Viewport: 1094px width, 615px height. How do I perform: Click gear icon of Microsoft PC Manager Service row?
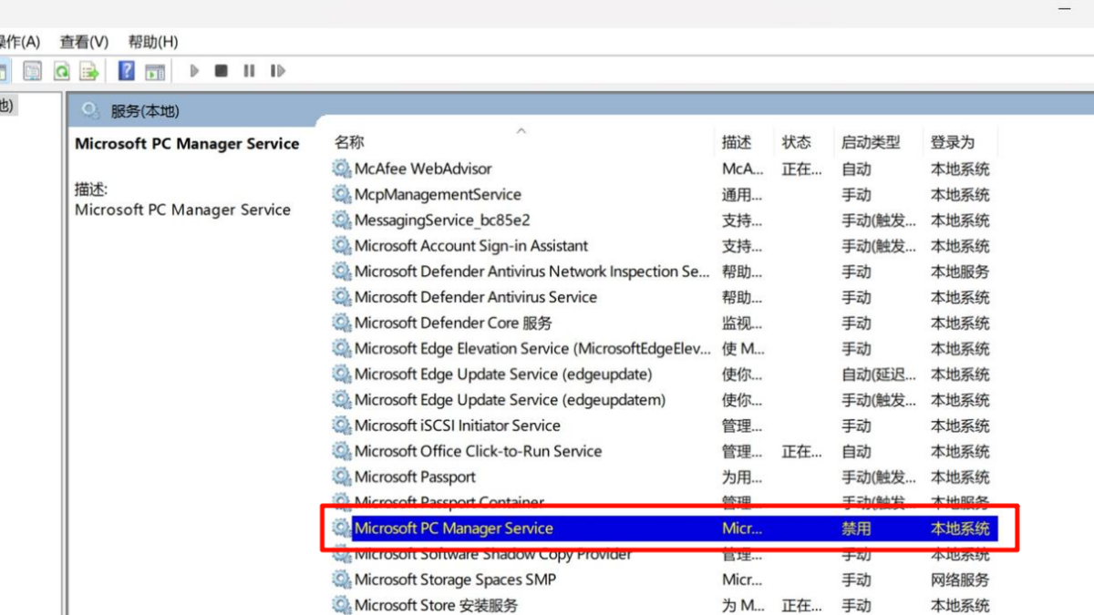point(341,528)
